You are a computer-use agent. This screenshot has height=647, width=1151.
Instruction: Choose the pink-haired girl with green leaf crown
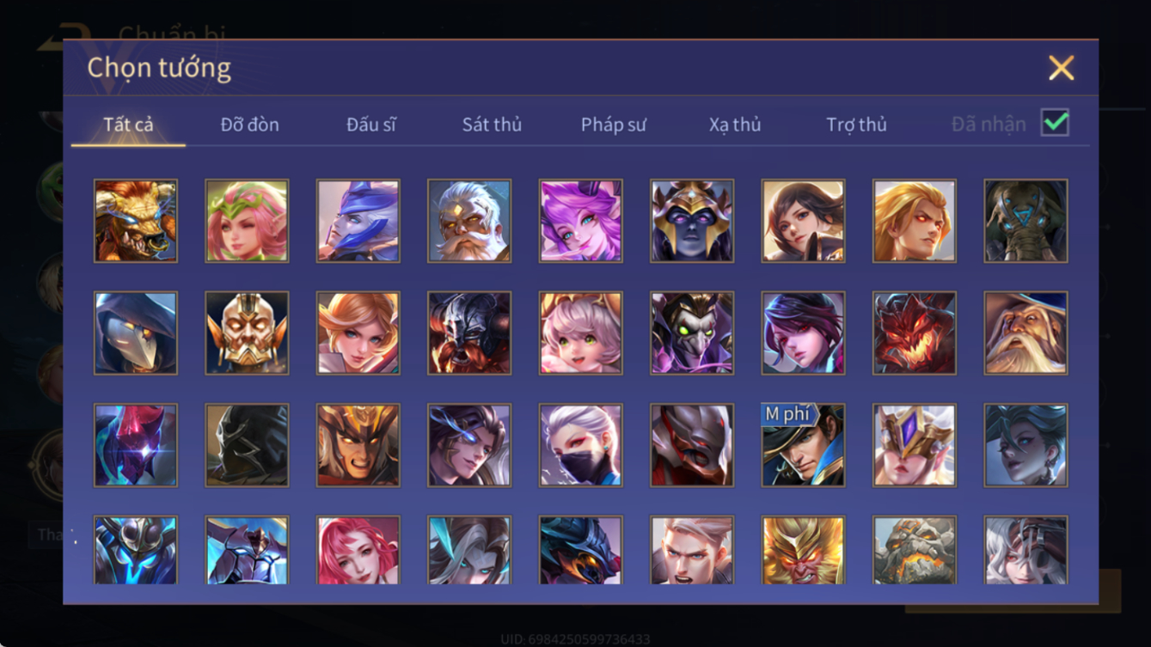[247, 221]
